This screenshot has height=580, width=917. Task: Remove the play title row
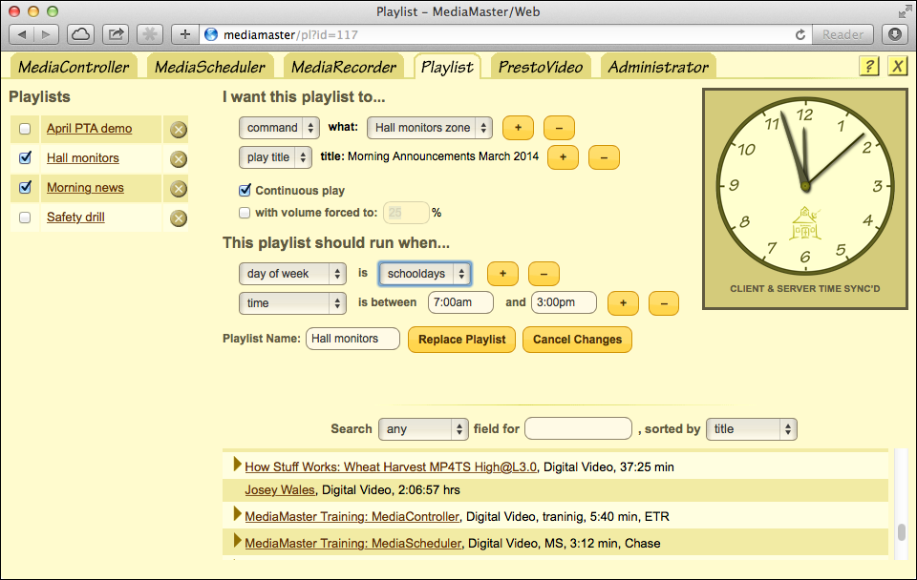point(604,157)
